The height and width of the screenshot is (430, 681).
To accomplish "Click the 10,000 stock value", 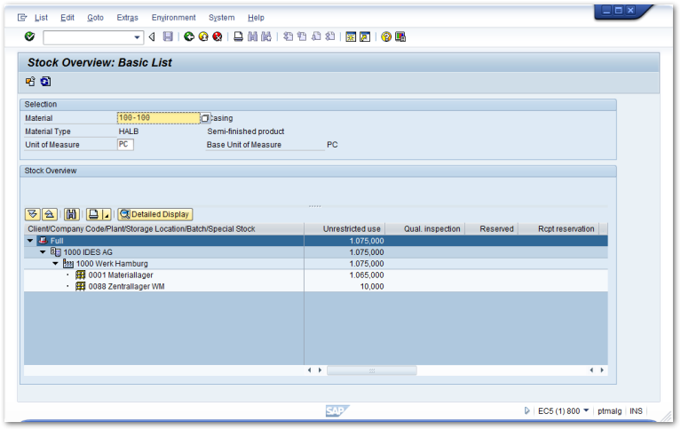I will click(372, 286).
